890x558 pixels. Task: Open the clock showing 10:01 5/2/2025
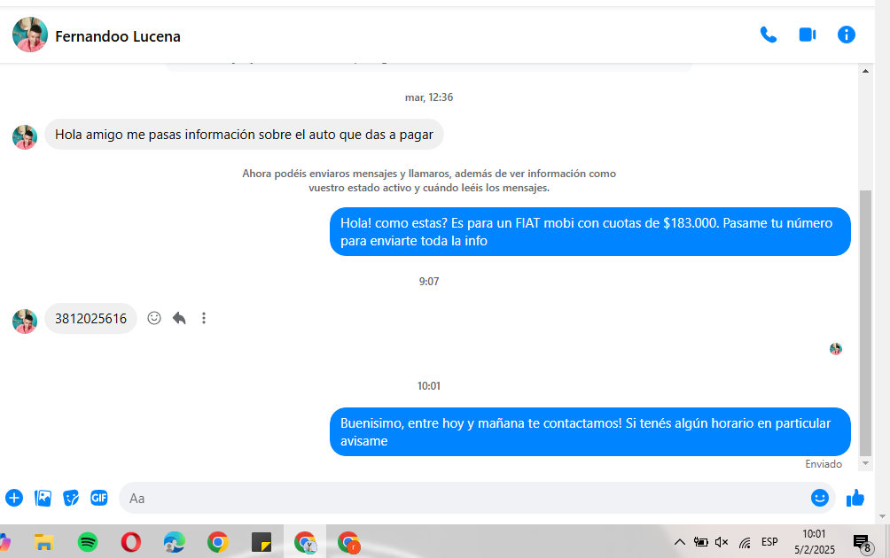tap(814, 541)
